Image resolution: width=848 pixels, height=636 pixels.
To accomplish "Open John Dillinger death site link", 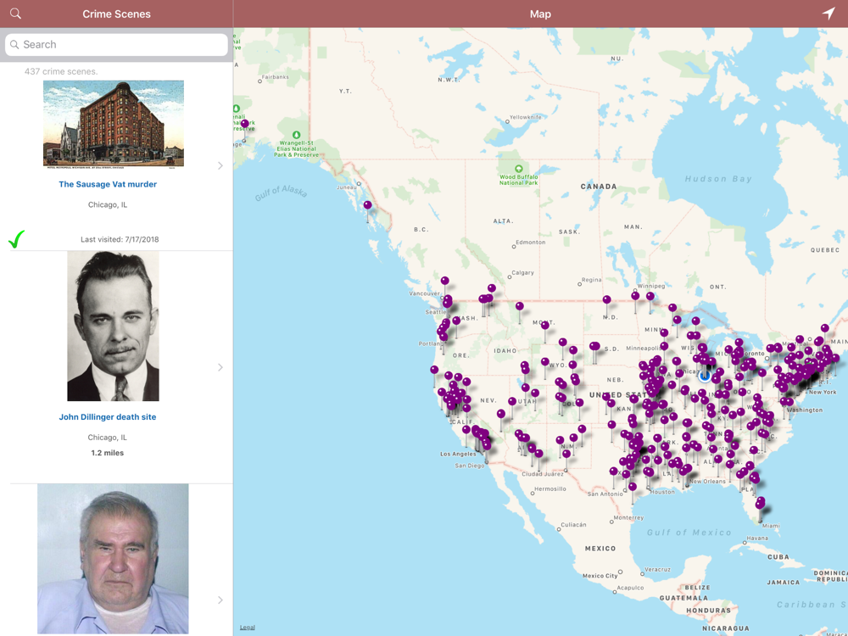I will coord(108,417).
